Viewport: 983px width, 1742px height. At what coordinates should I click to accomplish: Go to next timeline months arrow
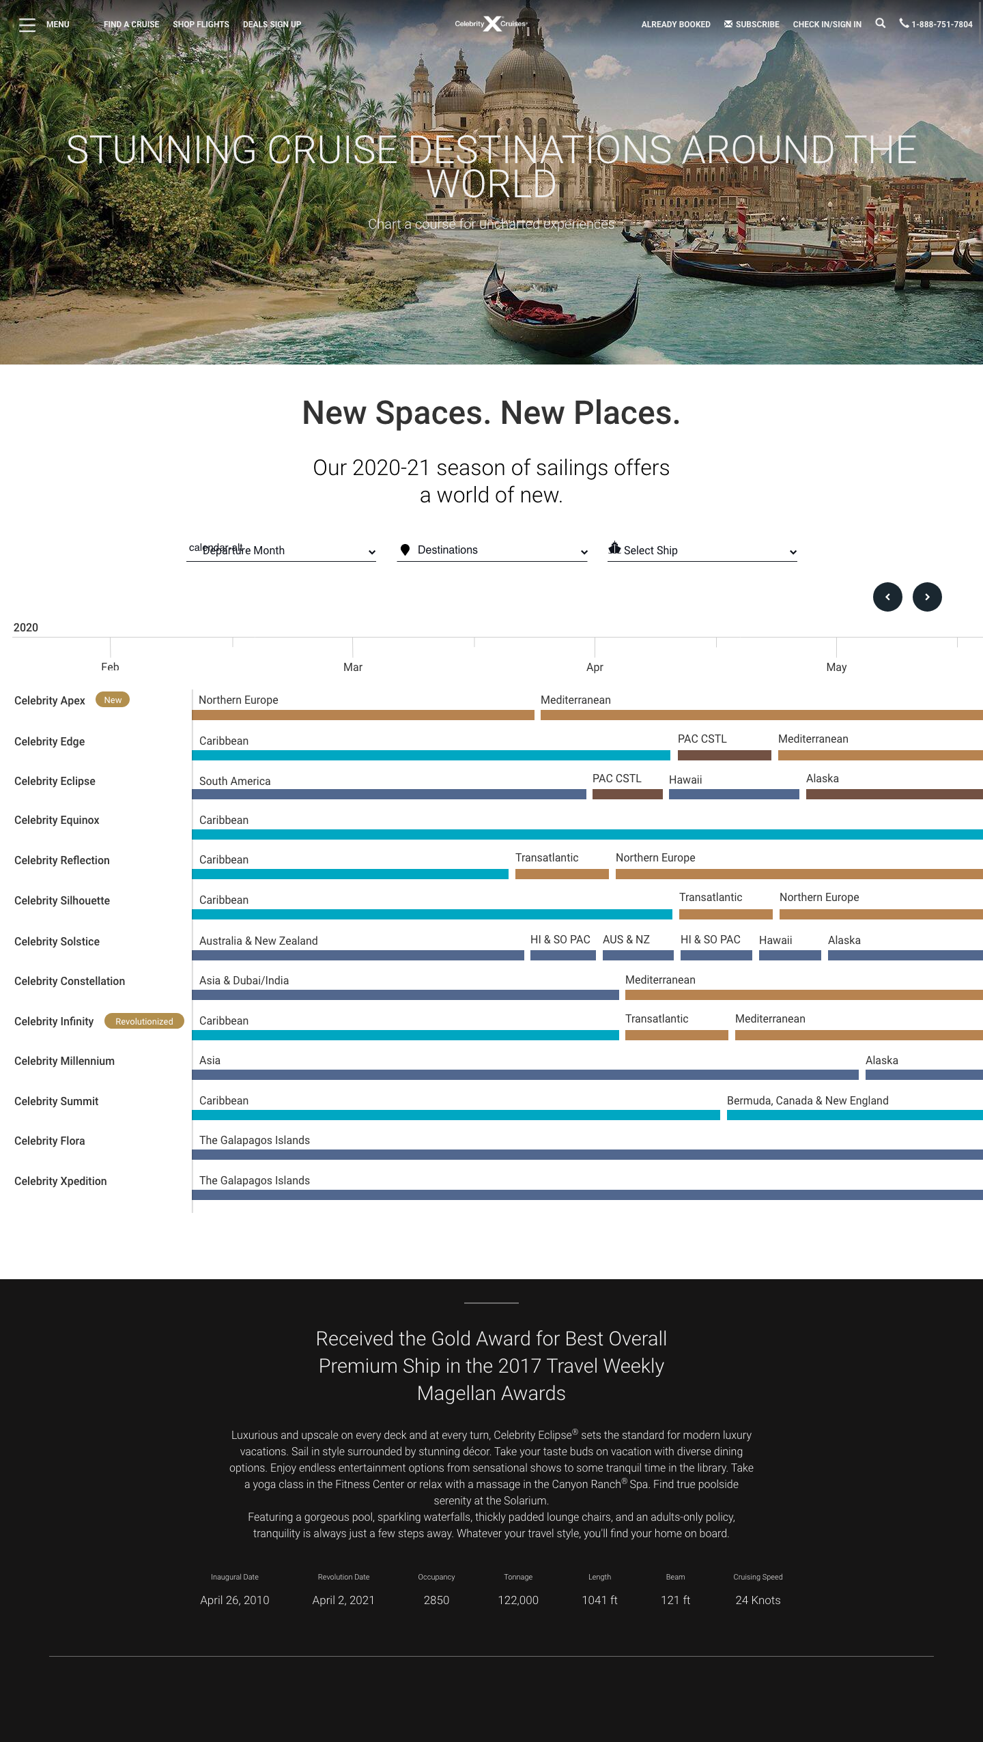927,597
